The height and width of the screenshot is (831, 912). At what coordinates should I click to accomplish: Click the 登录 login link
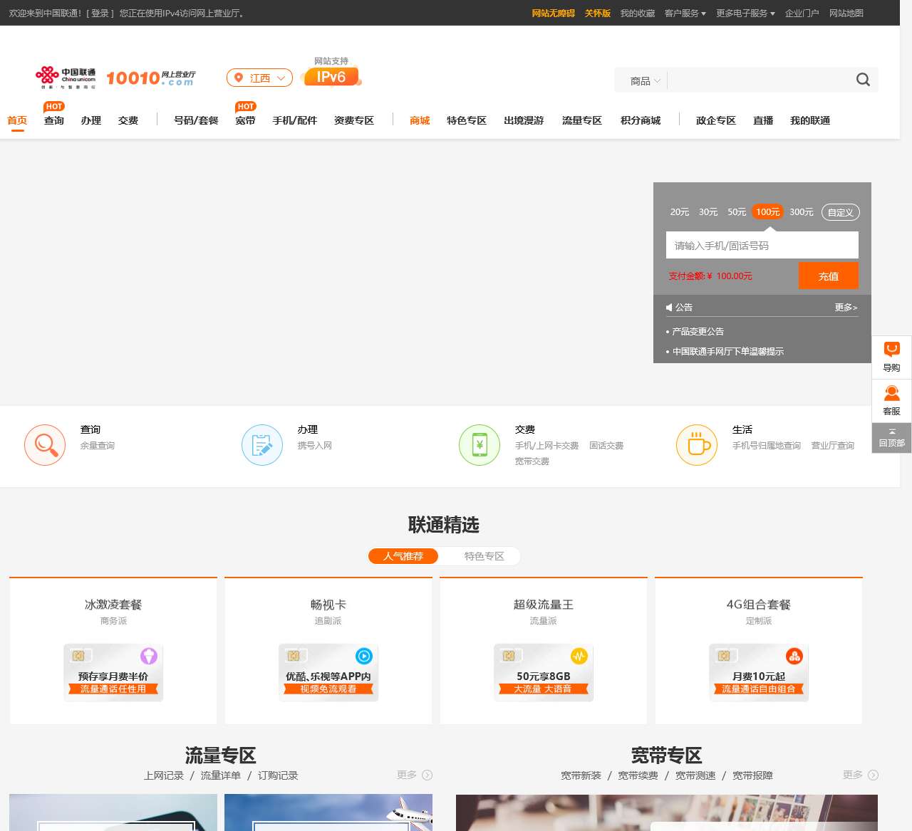[x=100, y=13]
